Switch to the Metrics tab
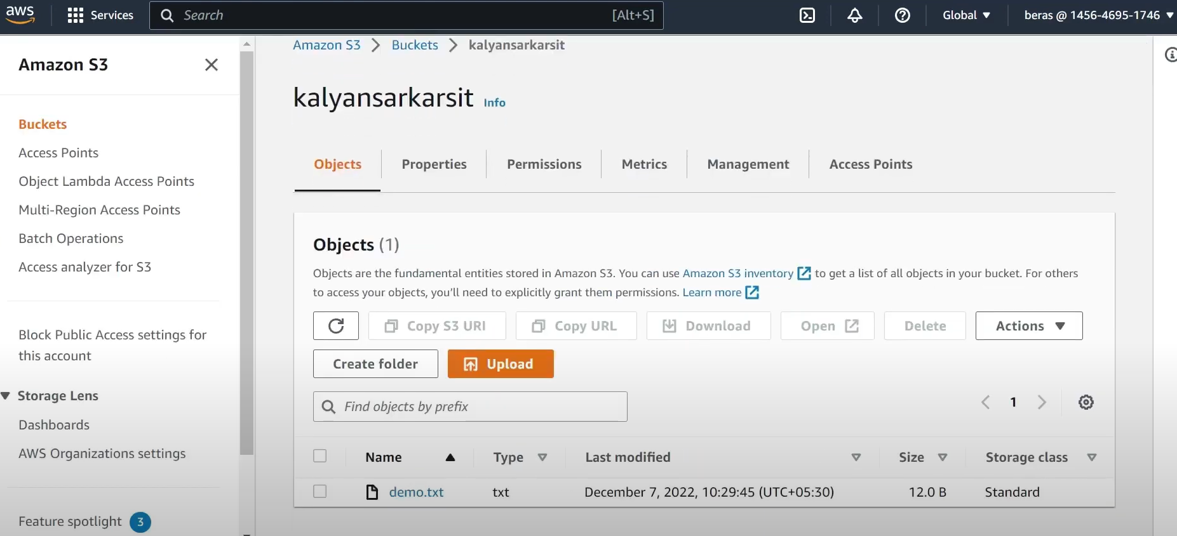 coord(644,164)
